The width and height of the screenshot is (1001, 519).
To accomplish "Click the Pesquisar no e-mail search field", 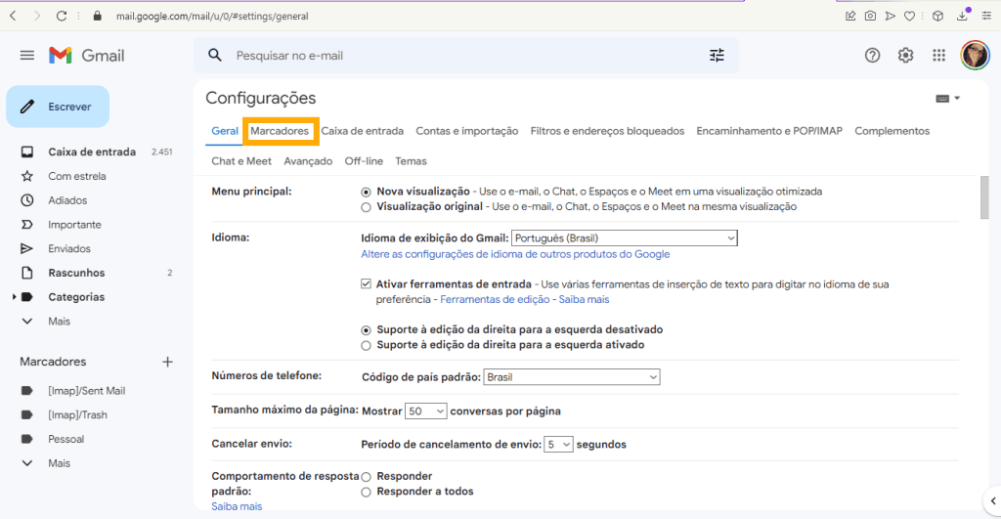I will pos(466,56).
